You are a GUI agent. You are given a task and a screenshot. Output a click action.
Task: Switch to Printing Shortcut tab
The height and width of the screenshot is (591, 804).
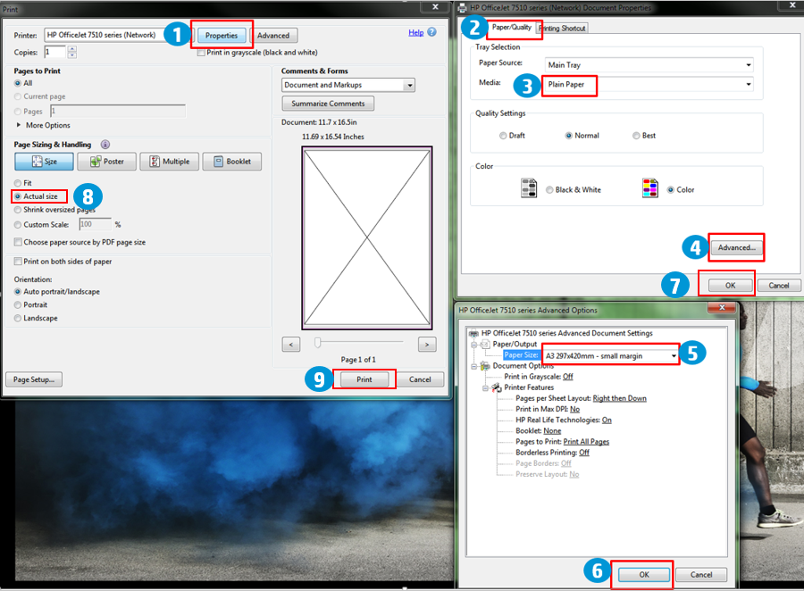[x=563, y=29]
